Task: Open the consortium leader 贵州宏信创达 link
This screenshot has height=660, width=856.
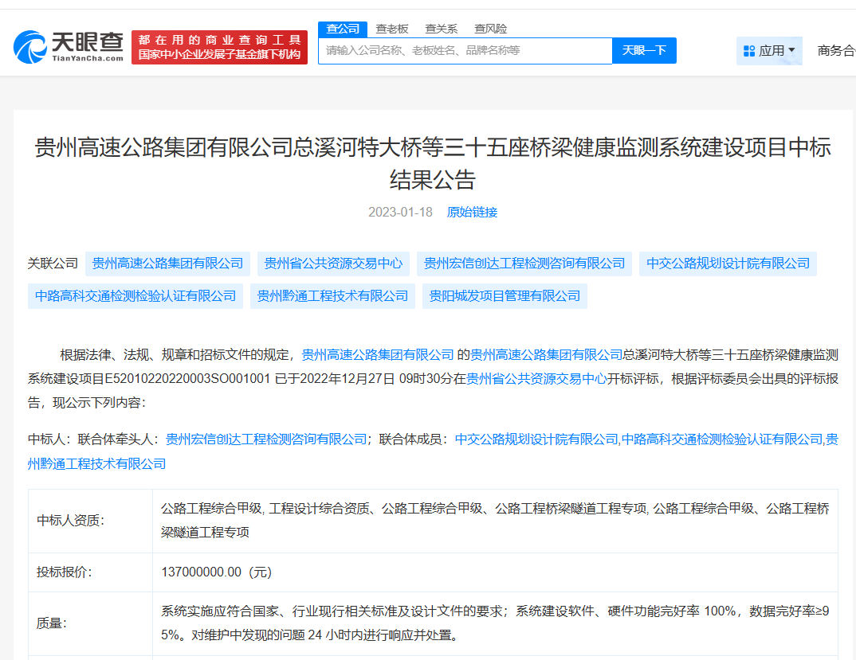Action: [266, 439]
